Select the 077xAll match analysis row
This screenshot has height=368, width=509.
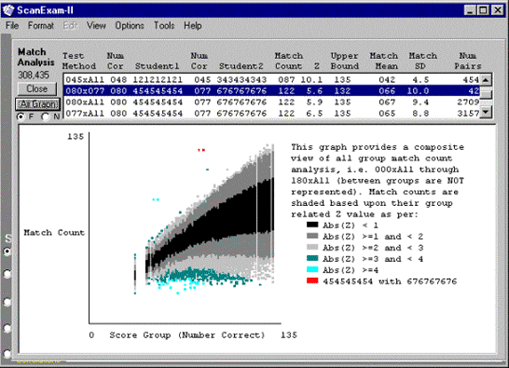[x=272, y=114]
